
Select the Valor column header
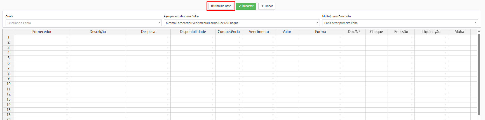(287, 32)
